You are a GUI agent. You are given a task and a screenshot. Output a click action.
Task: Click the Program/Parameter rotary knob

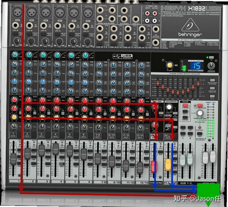[x=211, y=65]
